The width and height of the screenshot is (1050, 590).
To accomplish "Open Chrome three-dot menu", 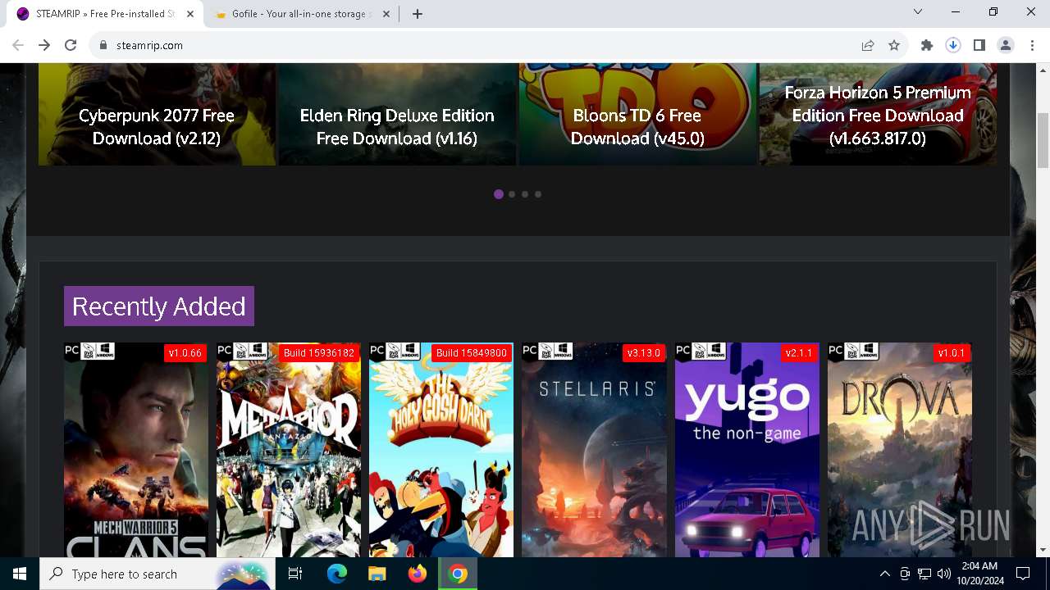I will (1032, 45).
